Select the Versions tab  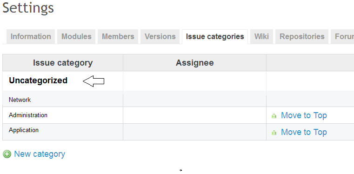(160, 37)
